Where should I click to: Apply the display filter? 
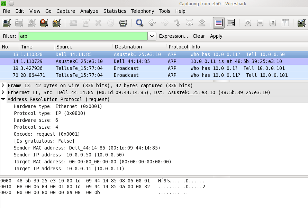216,36
